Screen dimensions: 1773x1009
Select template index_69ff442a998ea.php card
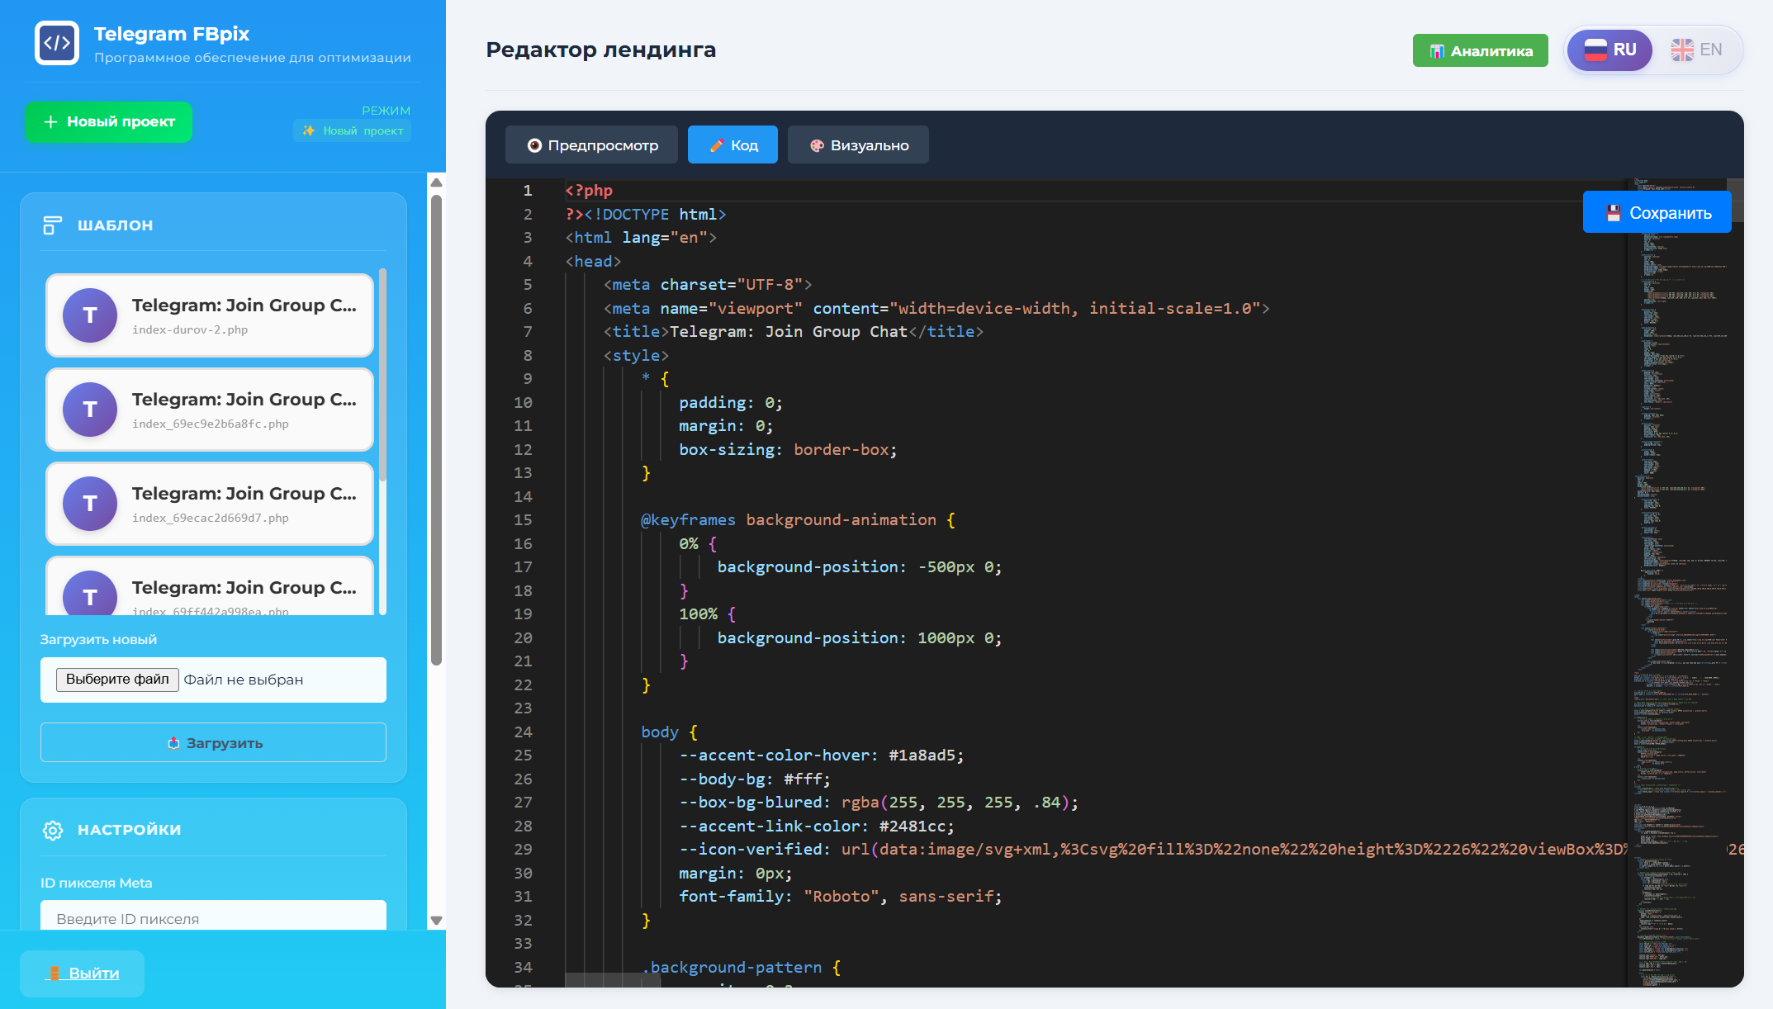(210, 586)
